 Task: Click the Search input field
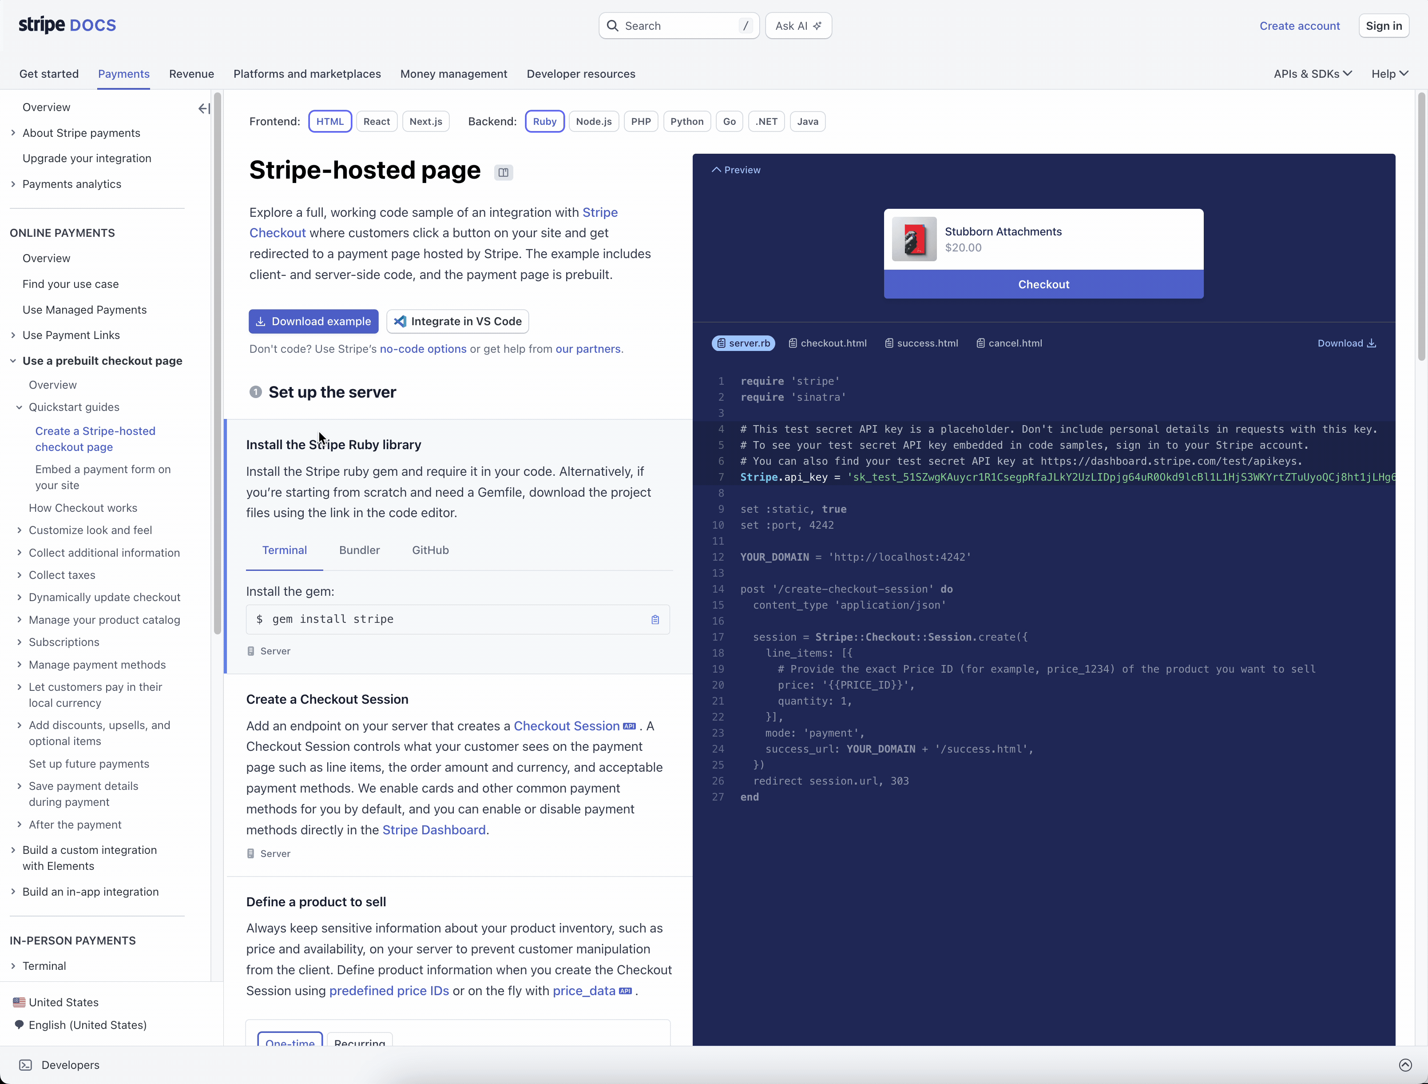[x=678, y=26]
